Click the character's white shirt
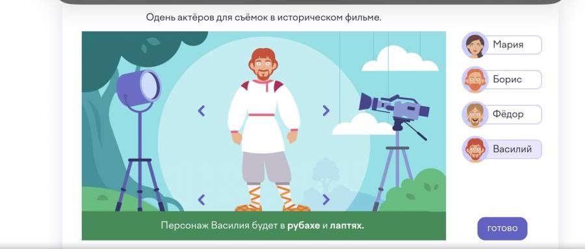Image resolution: width=585 pixels, height=249 pixels. [263, 116]
